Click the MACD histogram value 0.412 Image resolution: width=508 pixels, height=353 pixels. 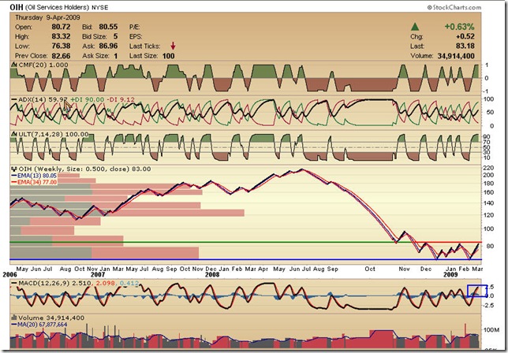point(129,284)
